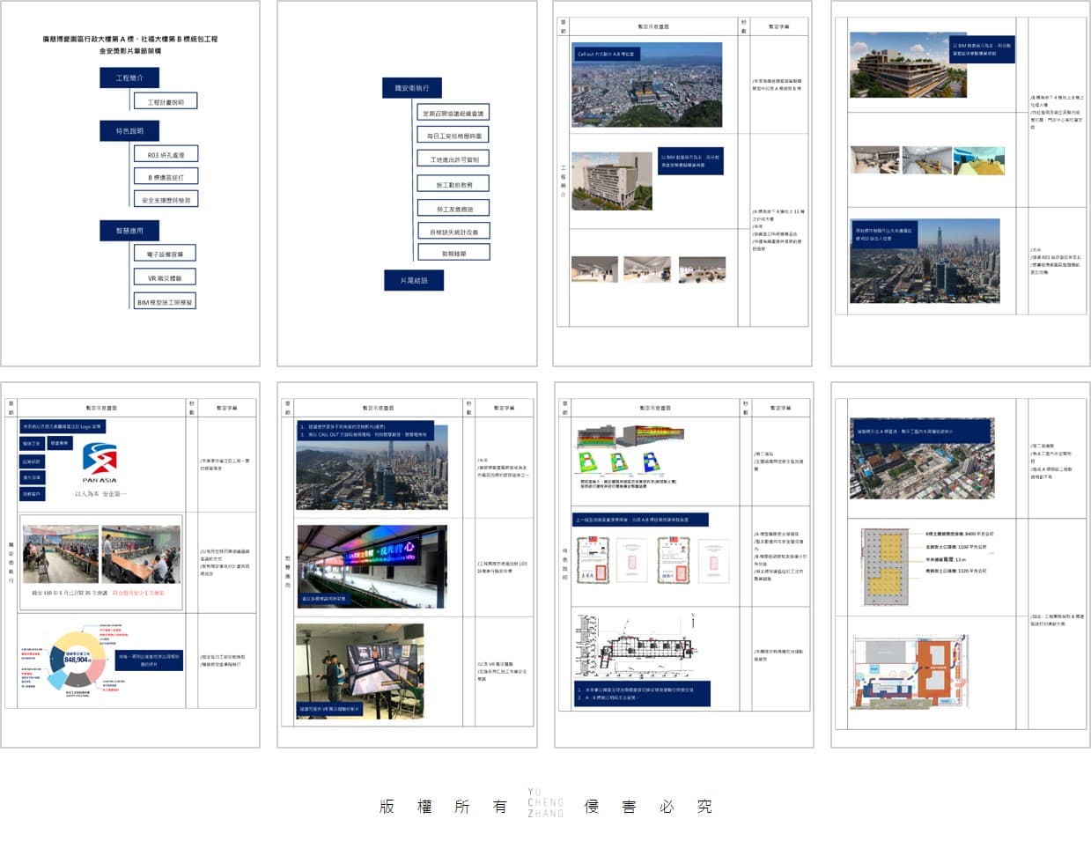The image size is (1091, 856).
Task: Select the 安全支撐 outline box
Action: coord(166,200)
